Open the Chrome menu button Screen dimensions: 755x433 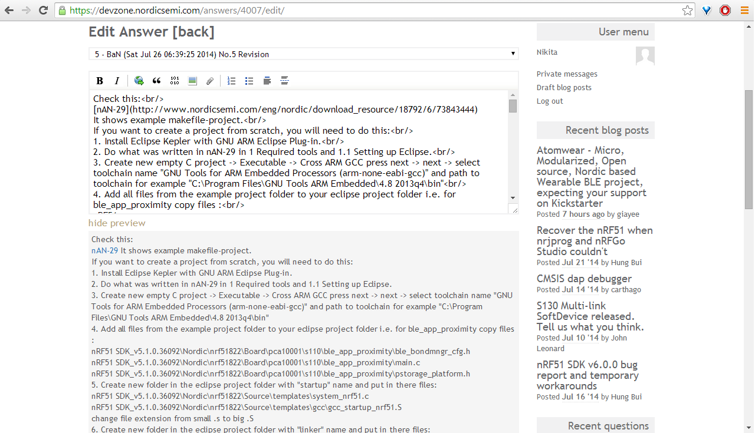(x=744, y=10)
